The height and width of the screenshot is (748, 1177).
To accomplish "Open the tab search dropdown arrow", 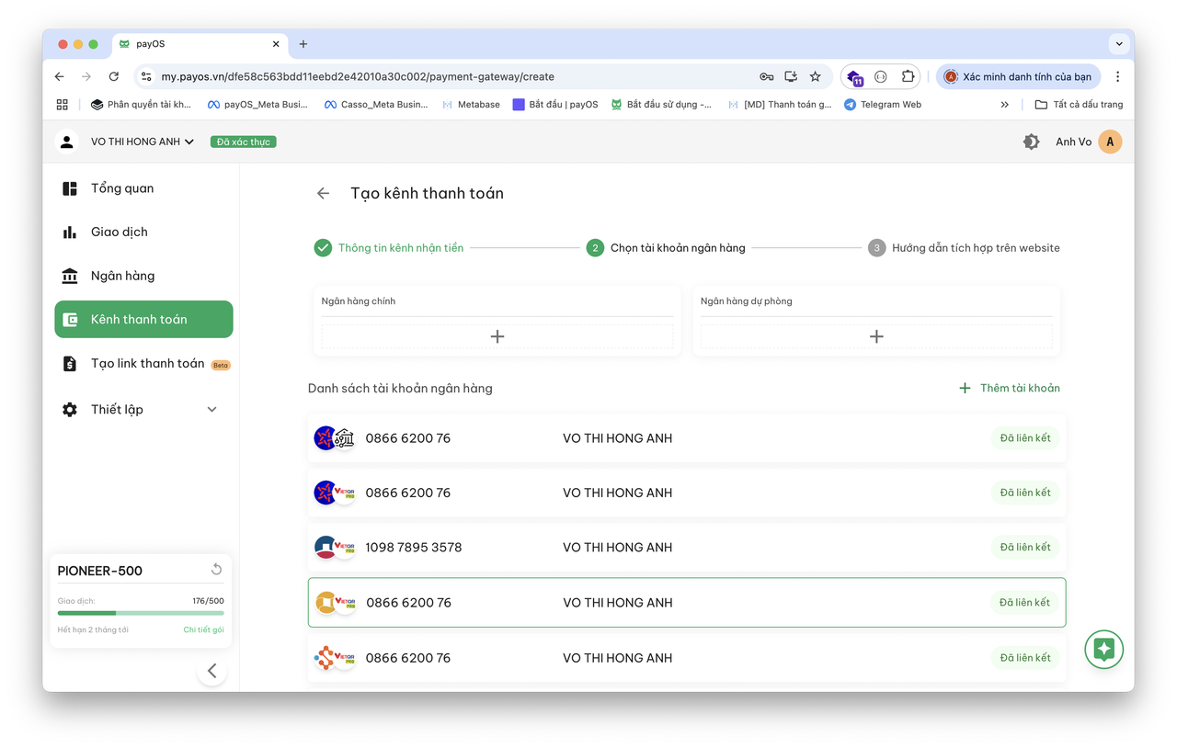I will pos(1119,44).
